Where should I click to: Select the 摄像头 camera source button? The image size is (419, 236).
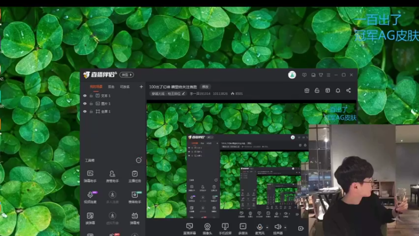click(207, 229)
